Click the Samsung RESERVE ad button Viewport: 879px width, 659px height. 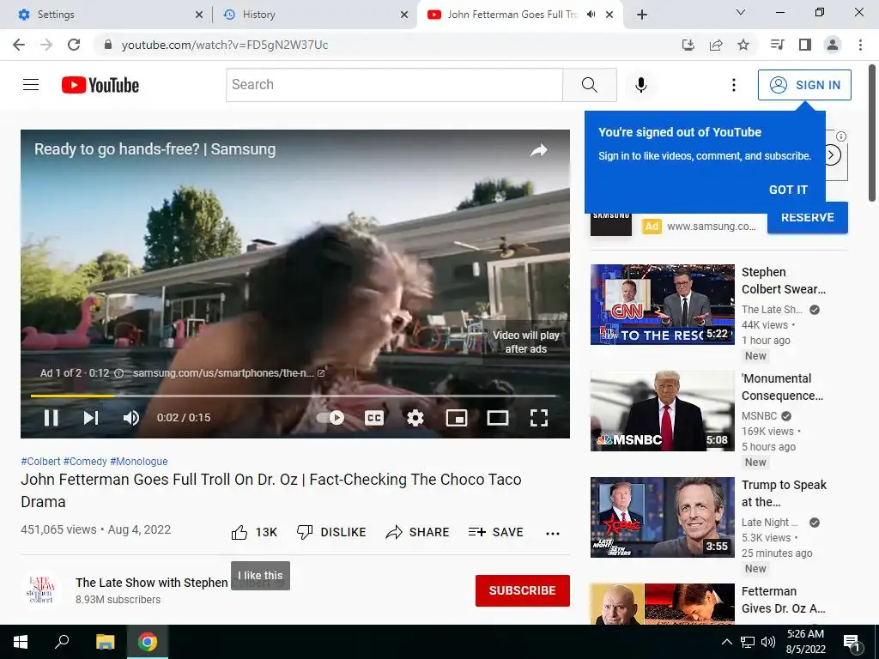[x=808, y=218]
